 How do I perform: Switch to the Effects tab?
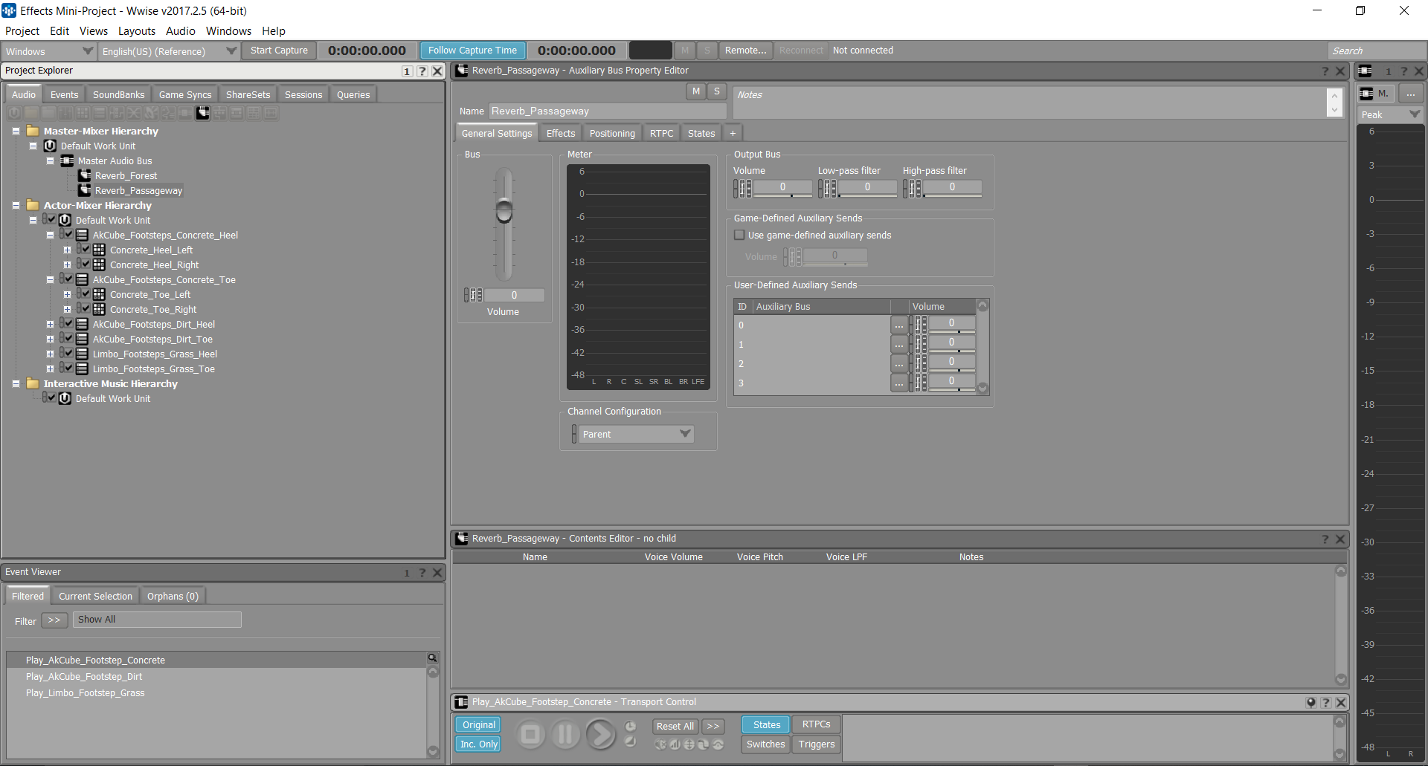561,134
